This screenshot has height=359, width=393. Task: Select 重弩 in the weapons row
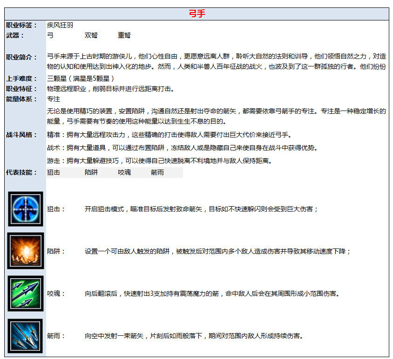click(124, 36)
